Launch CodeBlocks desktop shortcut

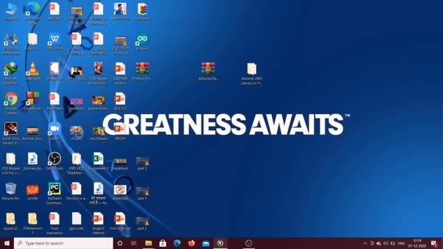click(33, 101)
